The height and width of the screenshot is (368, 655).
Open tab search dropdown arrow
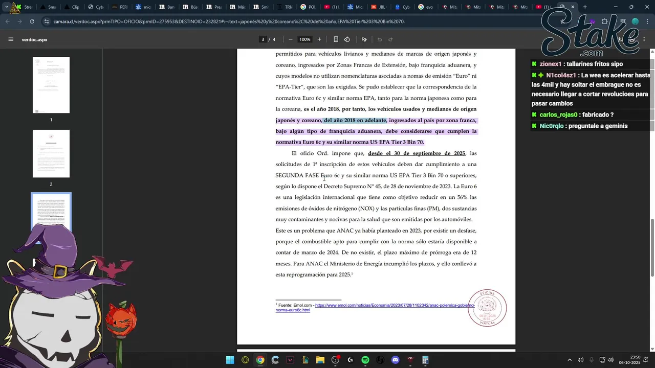[x=6, y=7]
